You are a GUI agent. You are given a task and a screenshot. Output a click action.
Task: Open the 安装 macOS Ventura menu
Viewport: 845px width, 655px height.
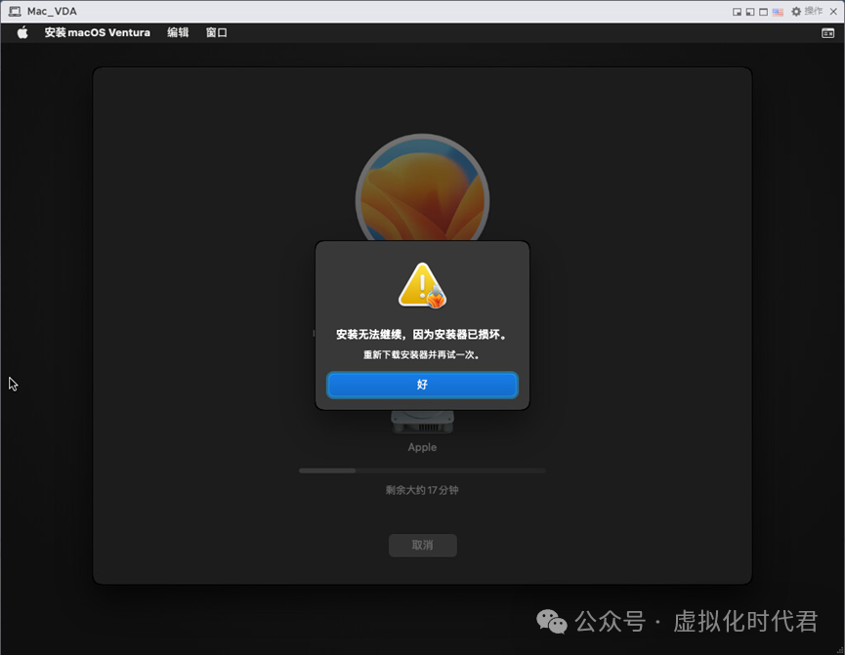97,33
